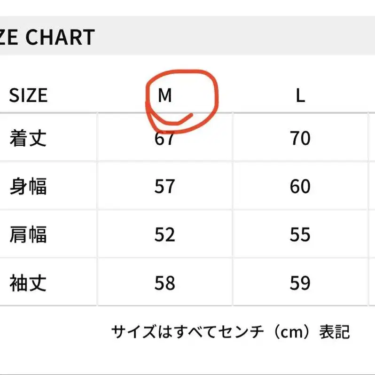
Task: Click the 52 shoulder width value
Action: (164, 234)
